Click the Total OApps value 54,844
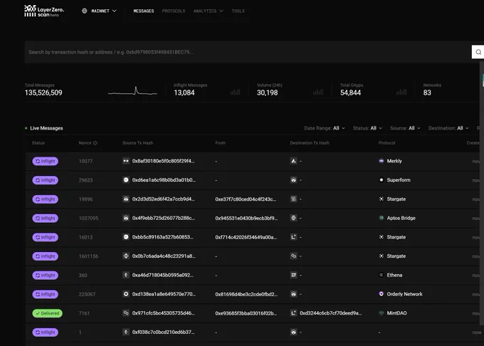The width and height of the screenshot is (484, 346). 351,93
